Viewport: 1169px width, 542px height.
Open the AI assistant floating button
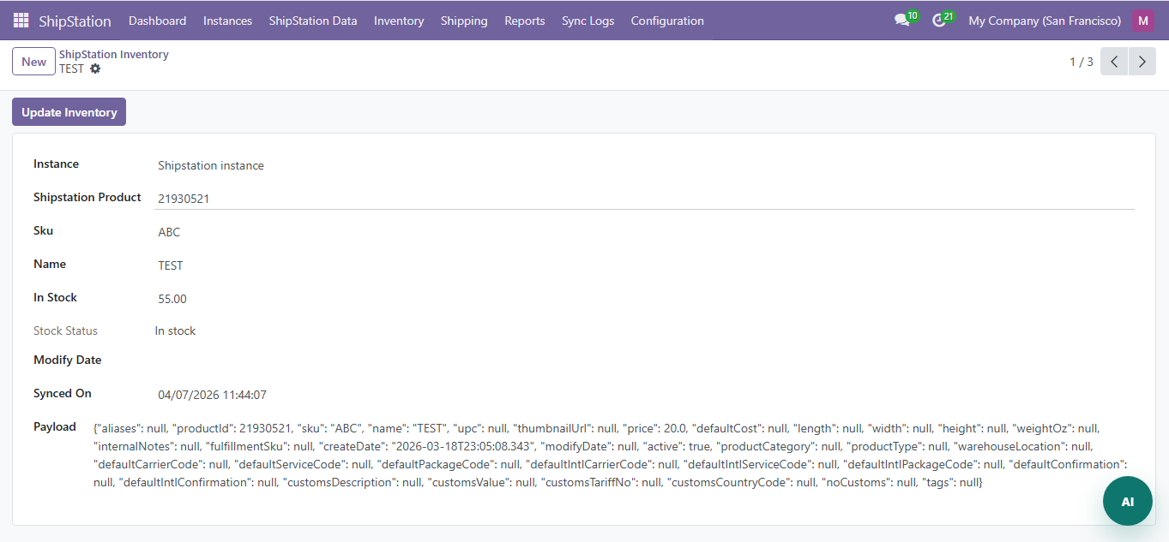tap(1127, 502)
